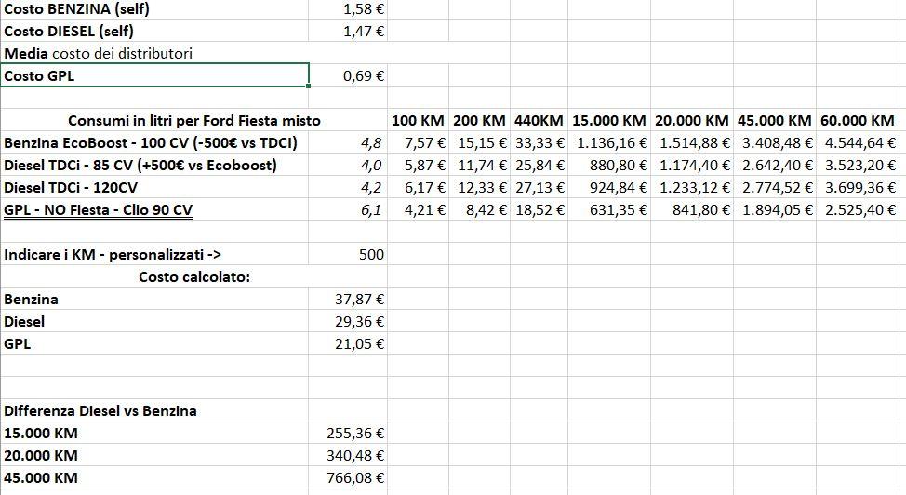Click the GPL consumption value 6,1
The height and width of the screenshot is (495, 906).
pyautogui.click(x=348, y=210)
